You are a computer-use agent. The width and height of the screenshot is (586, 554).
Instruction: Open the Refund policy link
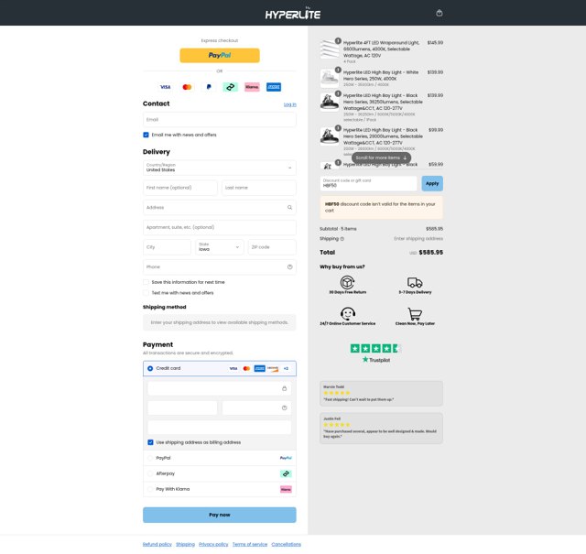(x=157, y=544)
